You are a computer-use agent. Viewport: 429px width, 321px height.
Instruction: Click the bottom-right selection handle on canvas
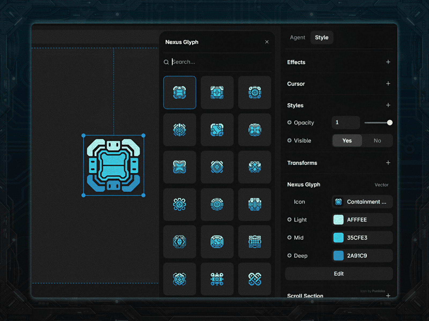tap(143, 195)
